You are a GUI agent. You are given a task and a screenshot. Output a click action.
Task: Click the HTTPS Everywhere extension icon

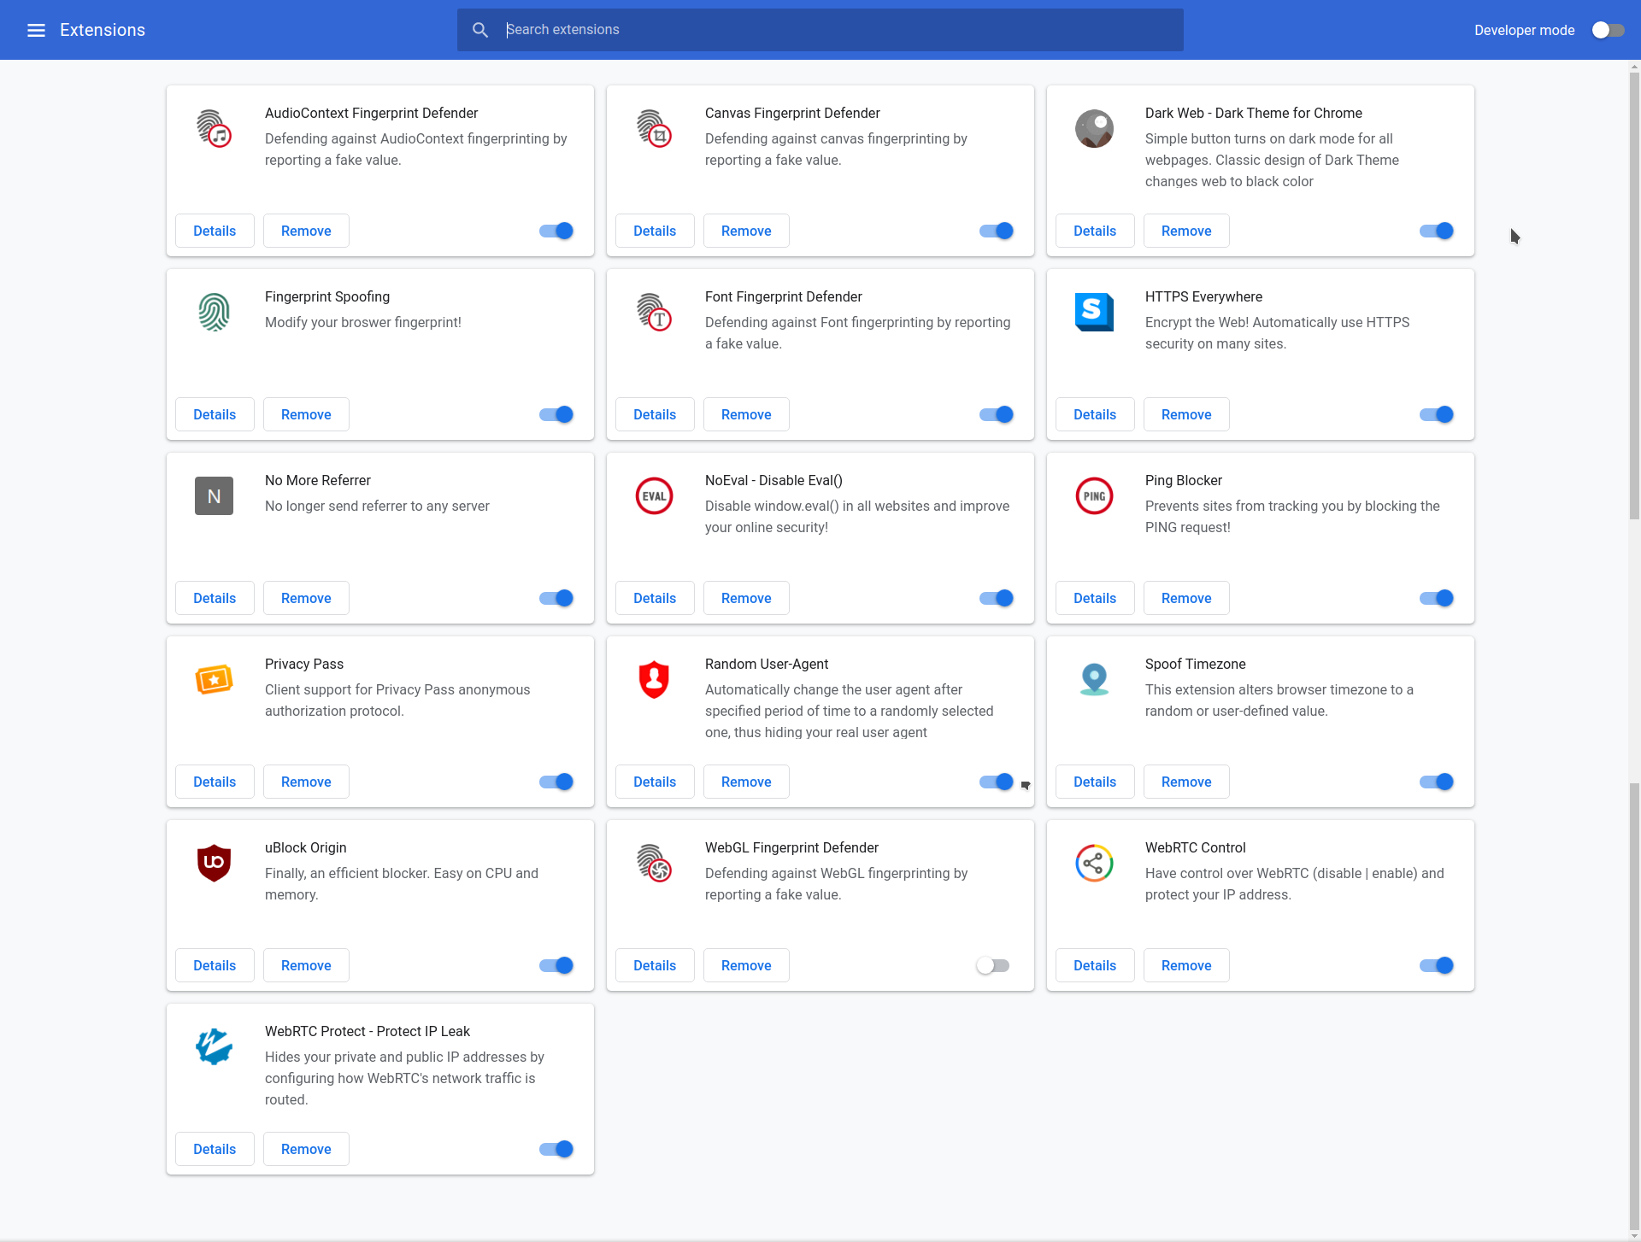pyautogui.click(x=1094, y=312)
